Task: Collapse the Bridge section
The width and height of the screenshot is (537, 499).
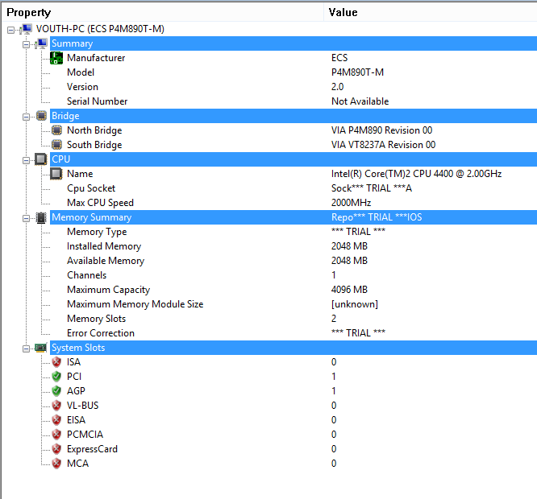Action: click(x=26, y=117)
